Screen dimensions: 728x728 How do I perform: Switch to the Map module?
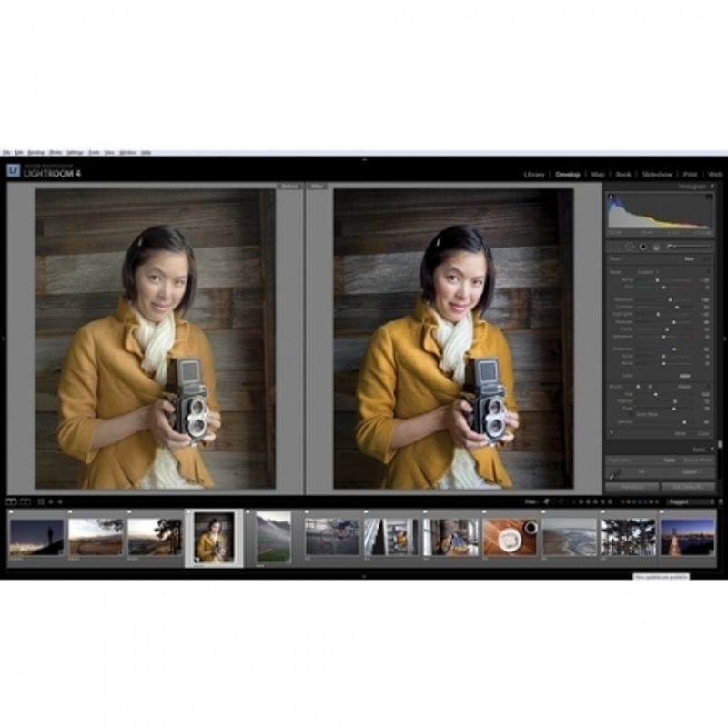coord(598,175)
